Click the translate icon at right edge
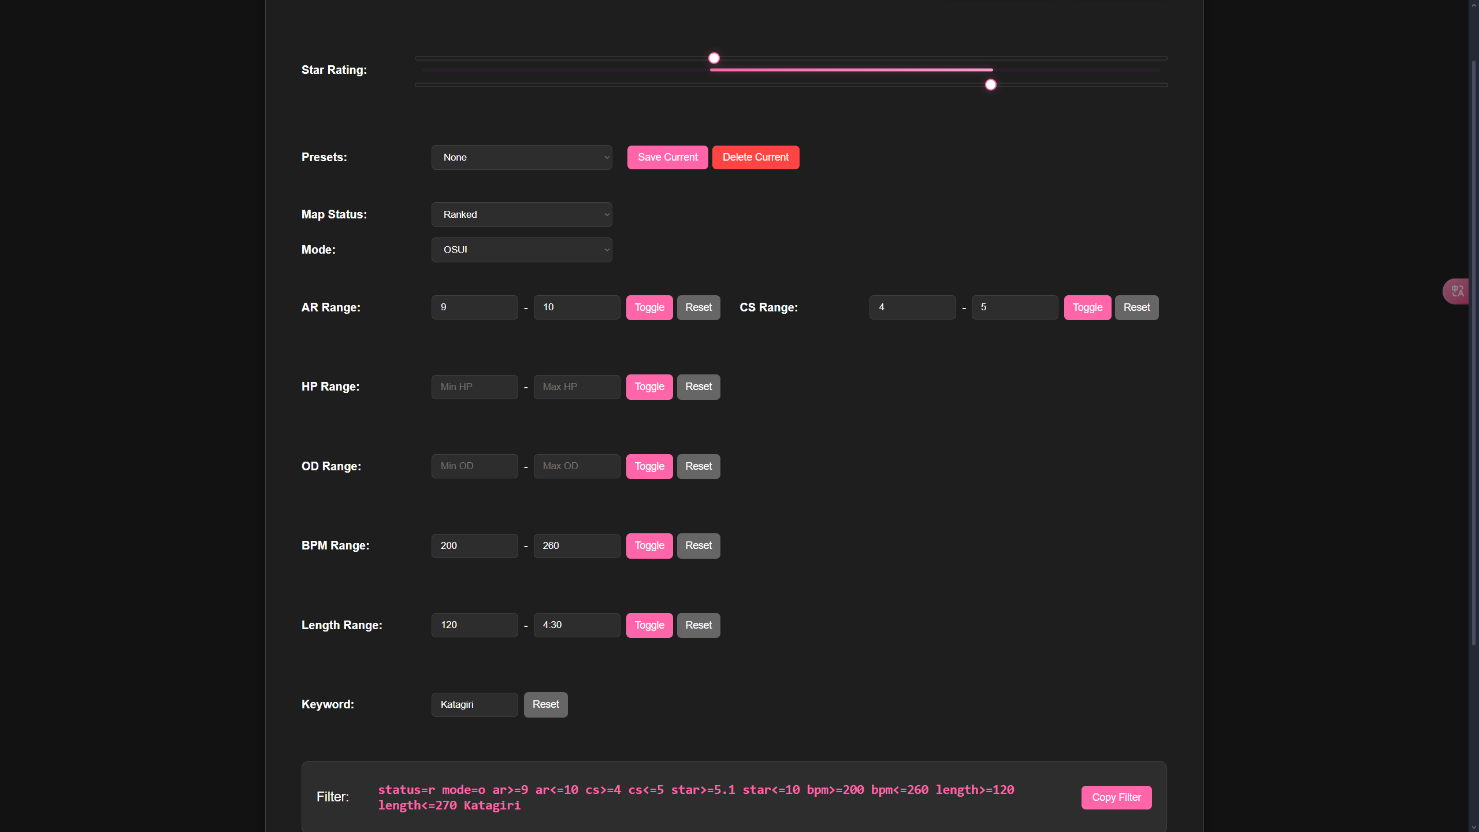The width and height of the screenshot is (1479, 832). point(1457,291)
